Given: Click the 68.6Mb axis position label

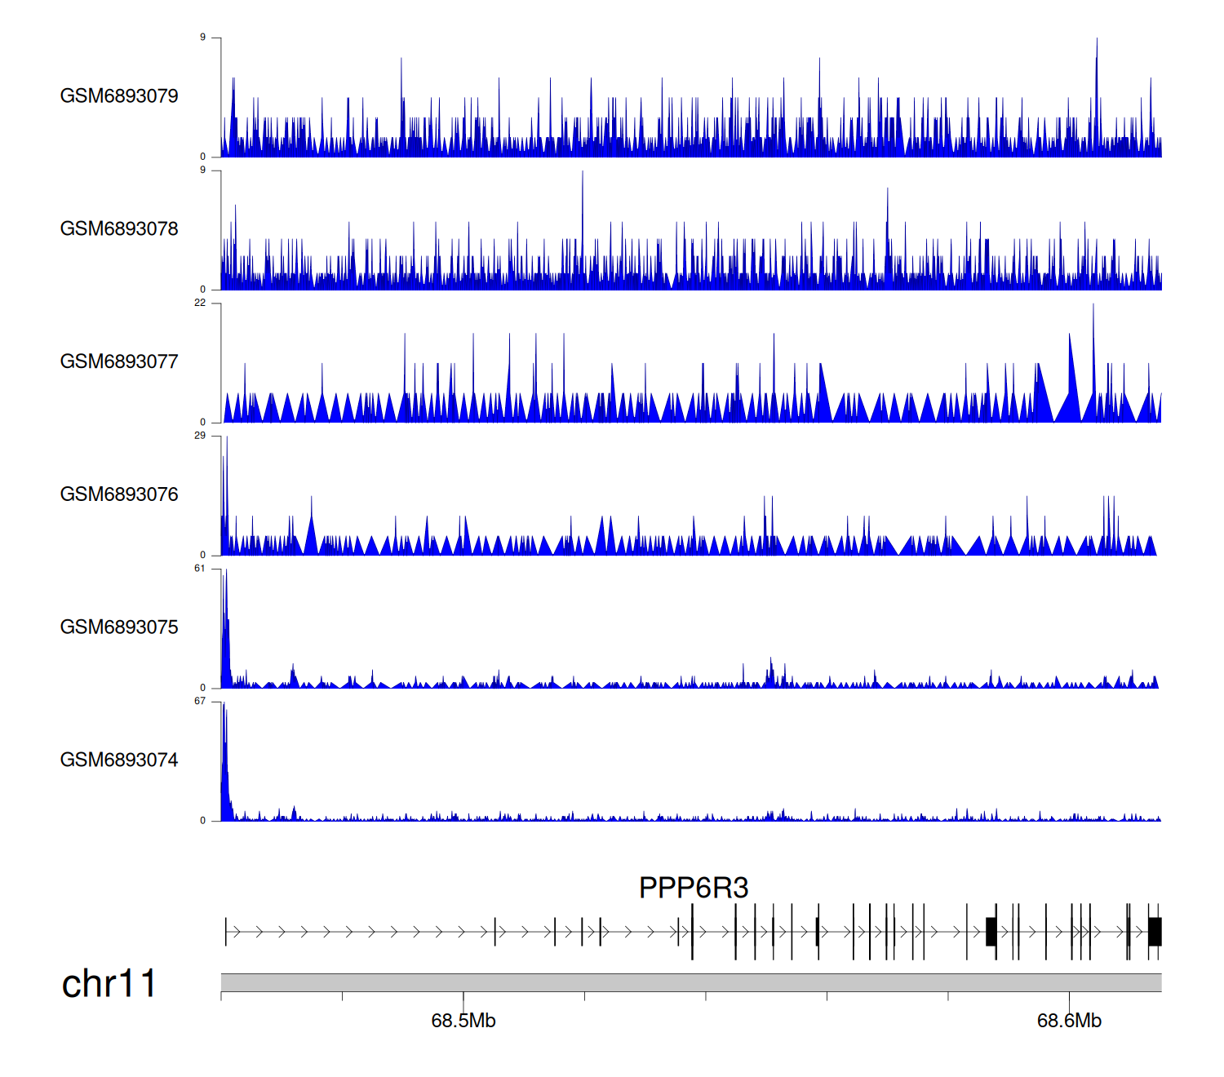Looking at the screenshot, I should click(1069, 1022).
